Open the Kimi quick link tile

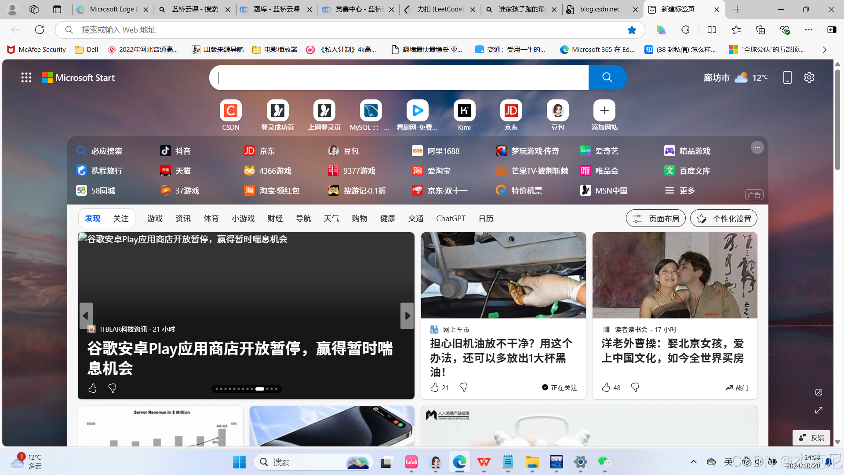click(464, 111)
